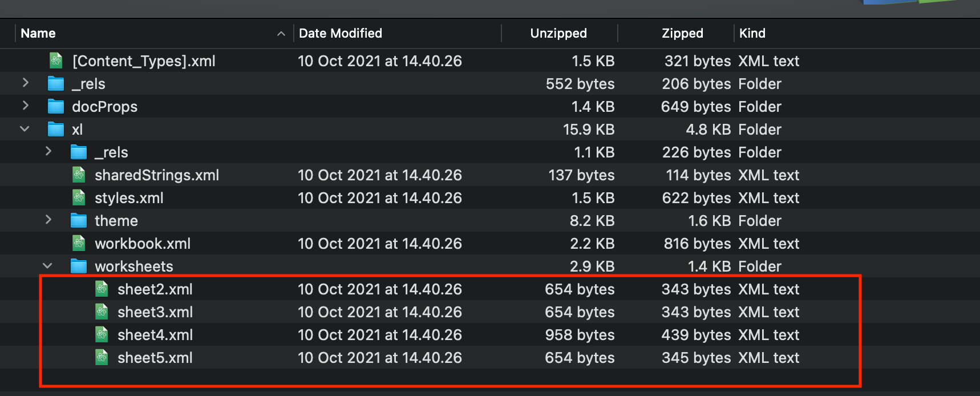Collapse the xl folder
This screenshot has width=980, height=396.
point(25,129)
